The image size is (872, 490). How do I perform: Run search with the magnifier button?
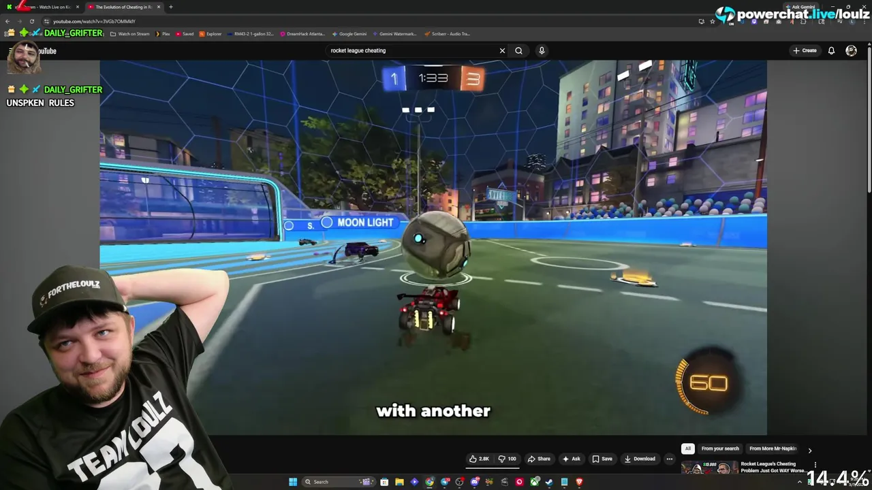click(518, 50)
